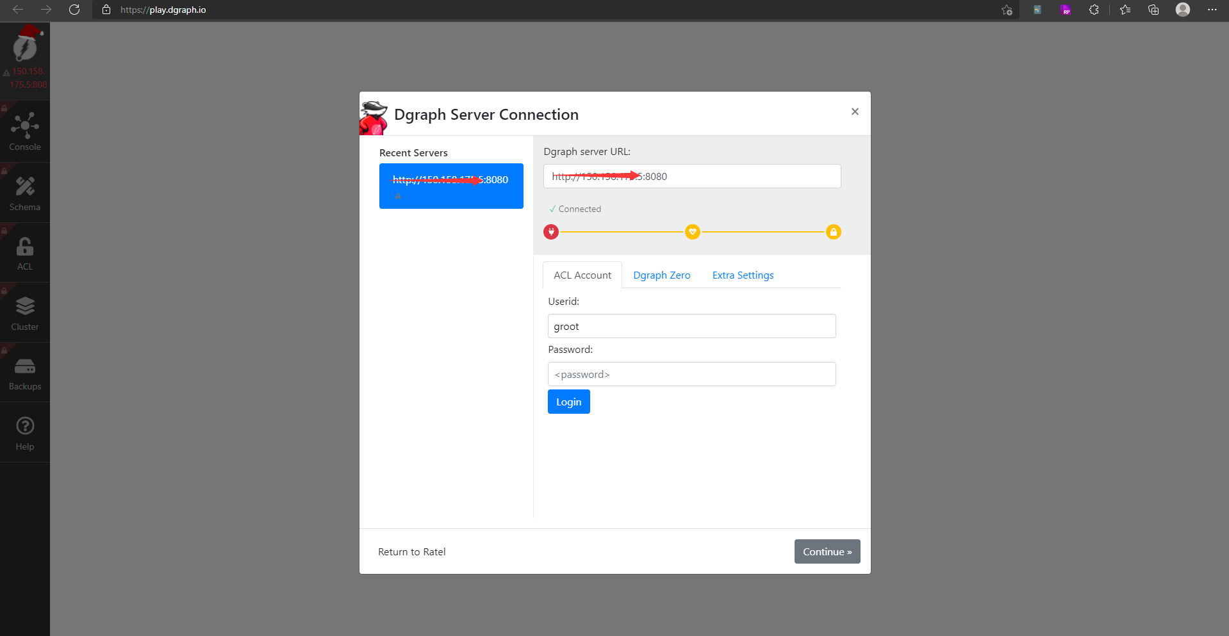Select the recent server ending in :8080

[451, 186]
